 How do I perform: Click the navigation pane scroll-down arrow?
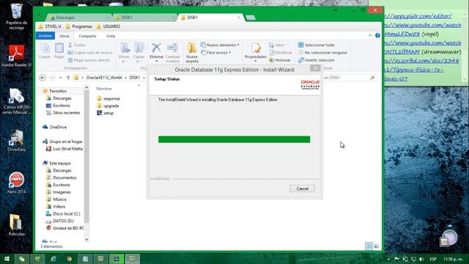click(x=86, y=240)
